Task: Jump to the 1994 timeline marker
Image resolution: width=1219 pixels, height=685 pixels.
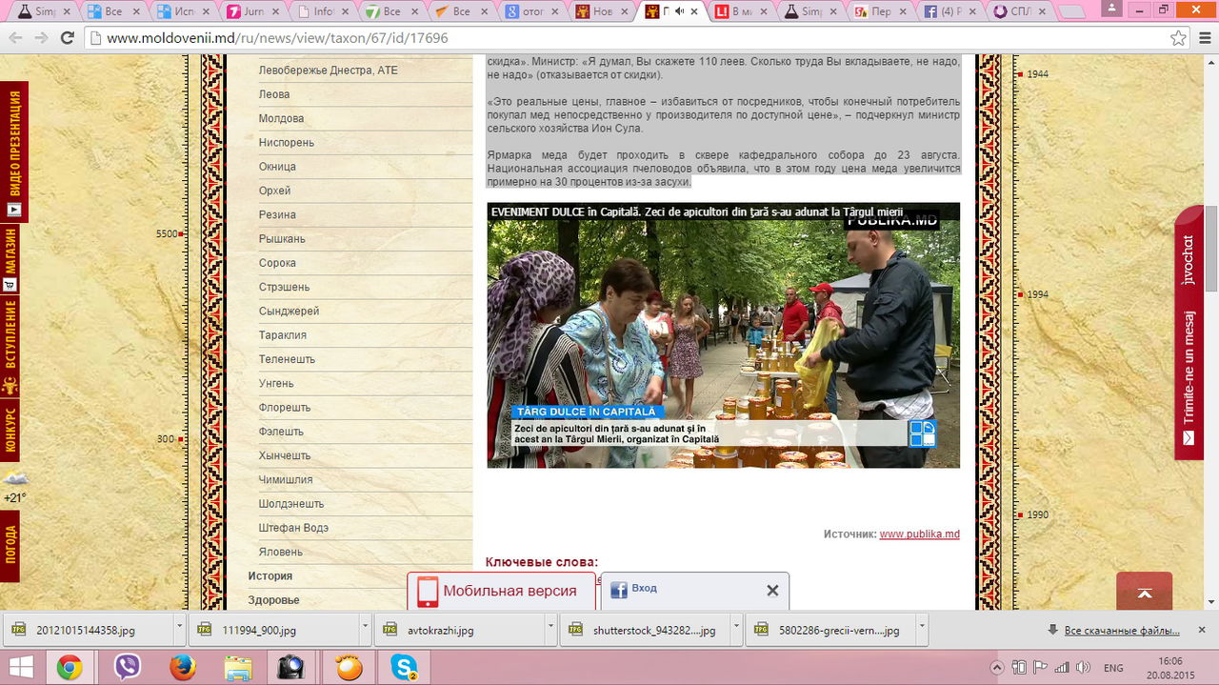Action: 1036,294
